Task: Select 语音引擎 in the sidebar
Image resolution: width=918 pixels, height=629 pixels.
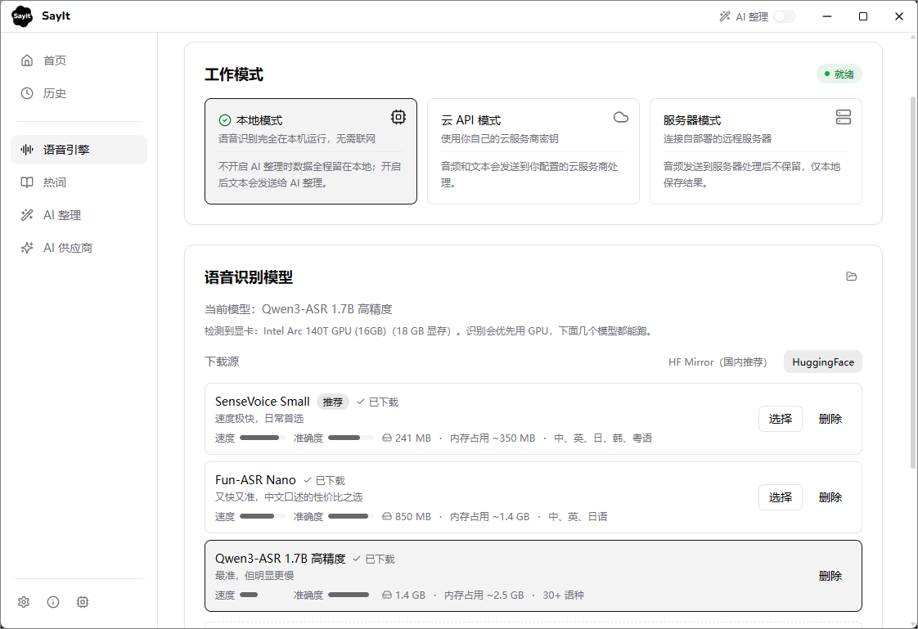Action: click(x=79, y=149)
